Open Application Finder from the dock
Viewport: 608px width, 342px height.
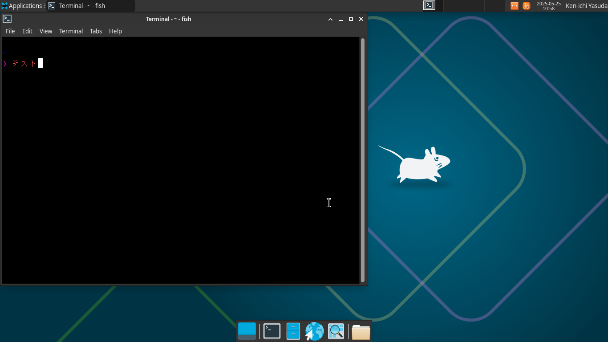coord(336,331)
